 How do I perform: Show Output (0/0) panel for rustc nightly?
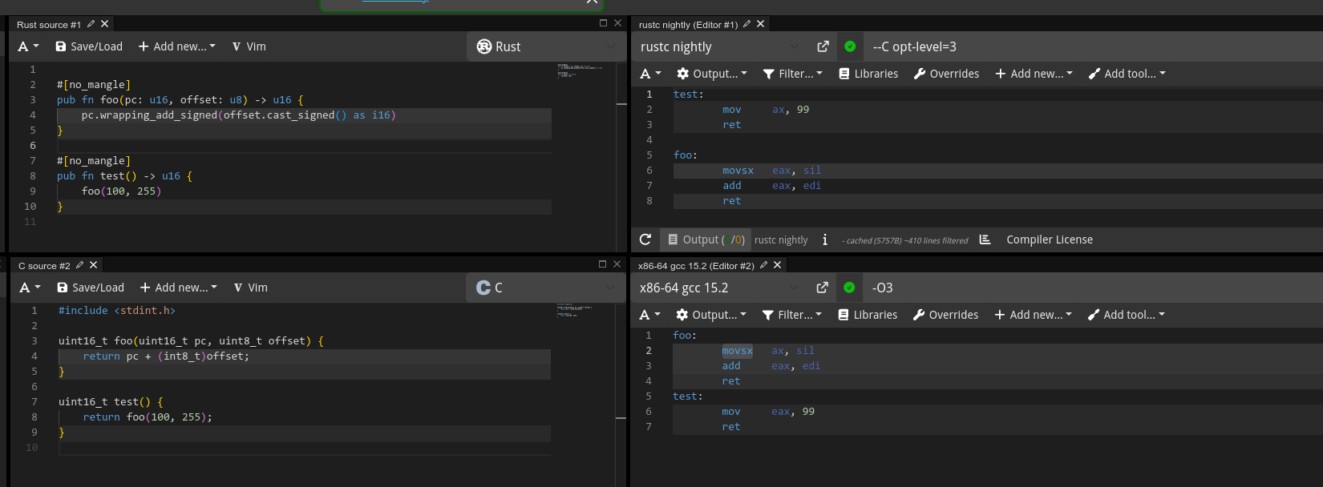tap(706, 239)
